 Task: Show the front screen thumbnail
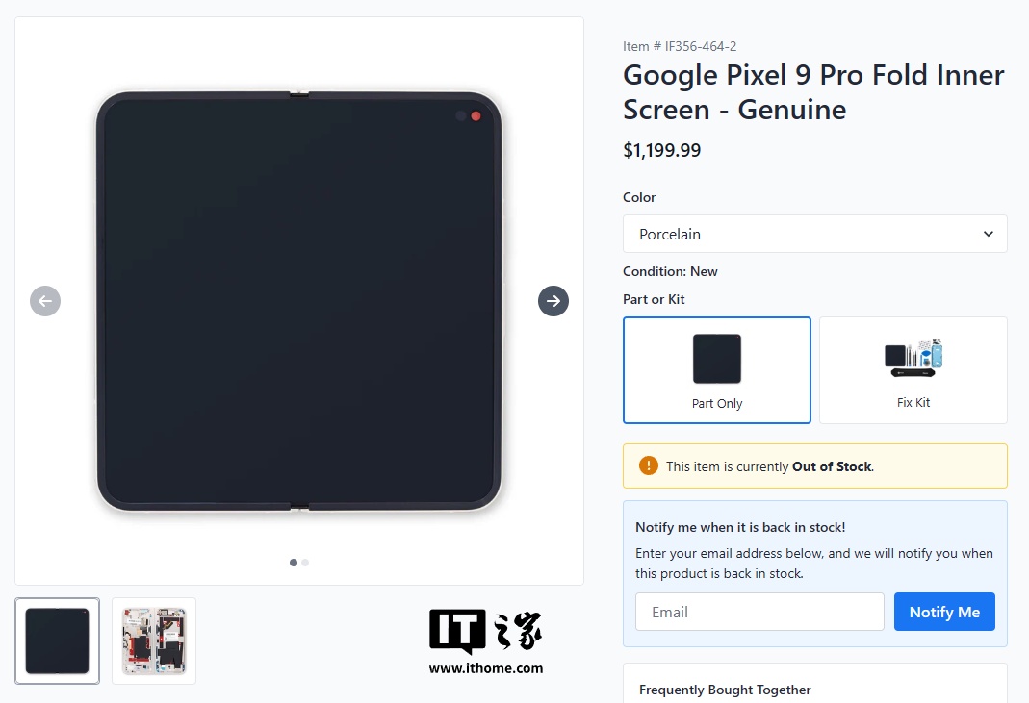58,640
